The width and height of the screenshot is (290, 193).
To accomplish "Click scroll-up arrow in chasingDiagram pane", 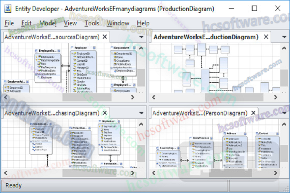I will pos(141,124).
